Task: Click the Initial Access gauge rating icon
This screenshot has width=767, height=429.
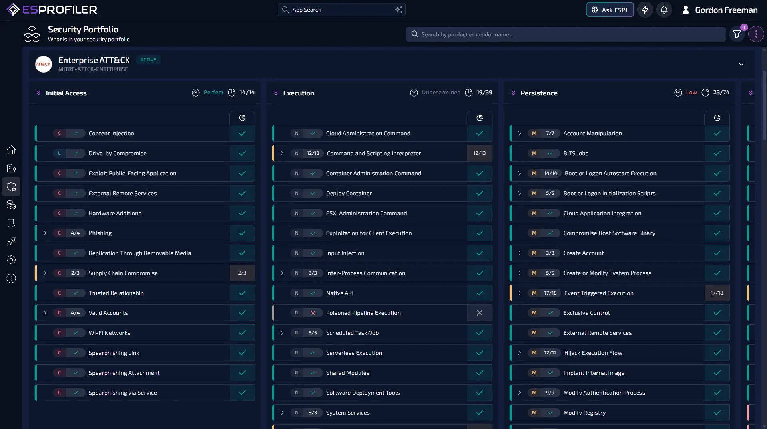Action: (x=196, y=93)
